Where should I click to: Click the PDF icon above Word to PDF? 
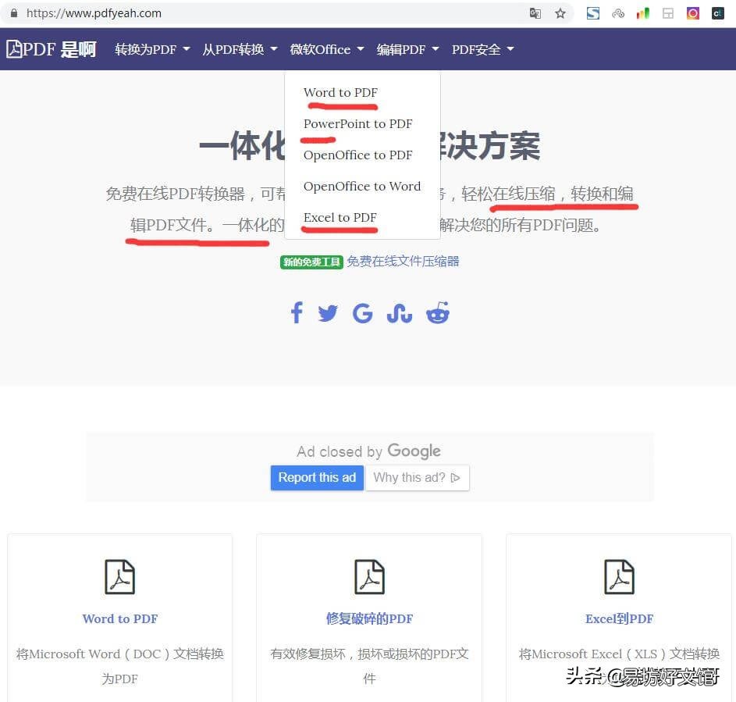click(119, 576)
